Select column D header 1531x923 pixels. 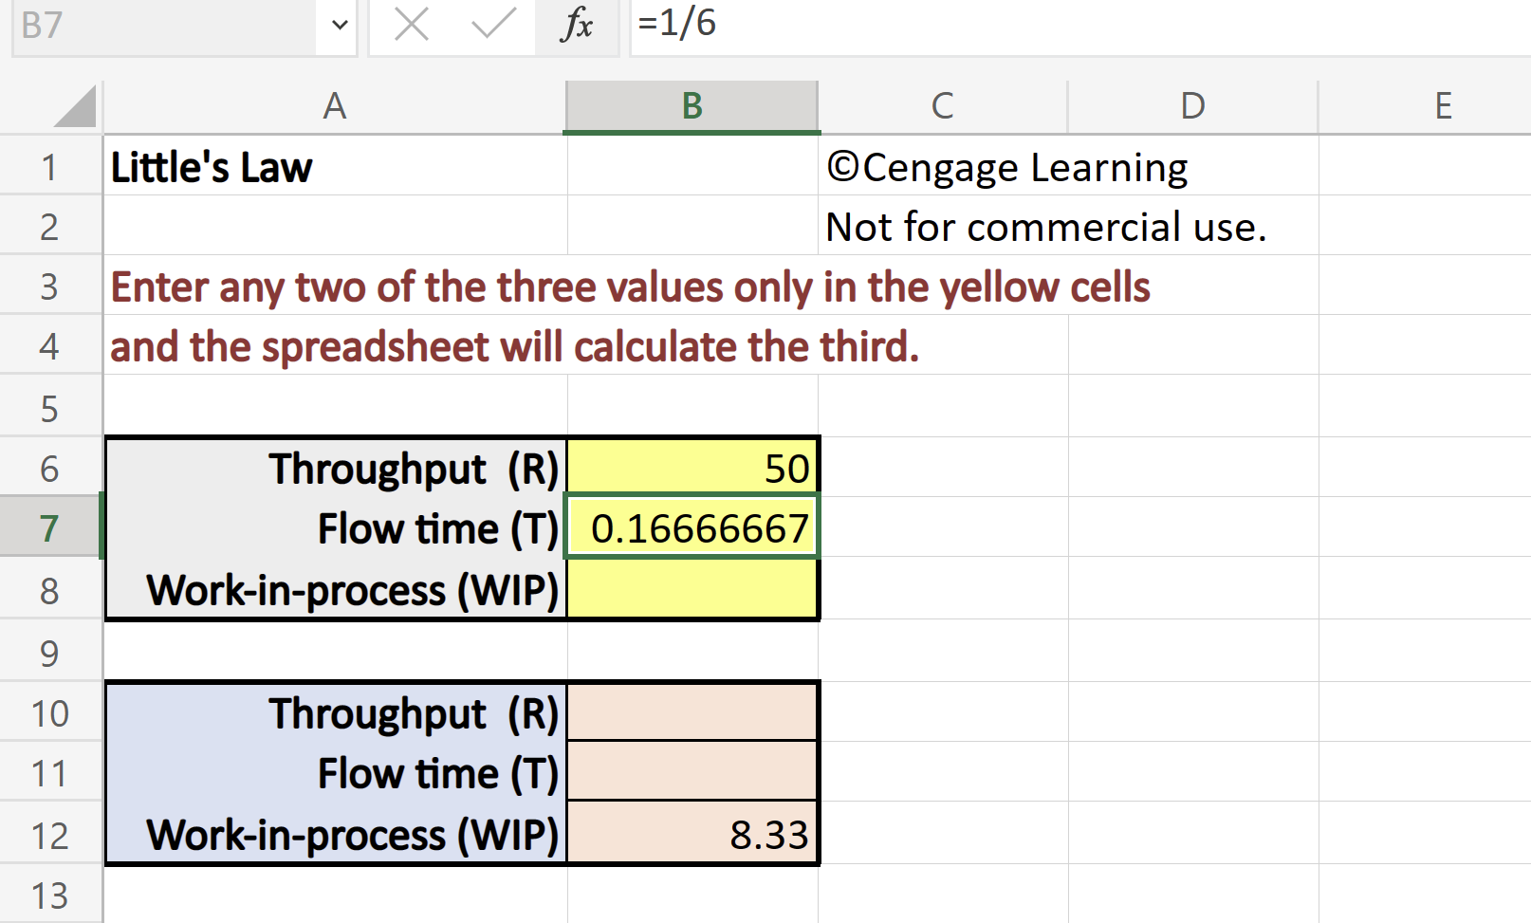point(1190,104)
